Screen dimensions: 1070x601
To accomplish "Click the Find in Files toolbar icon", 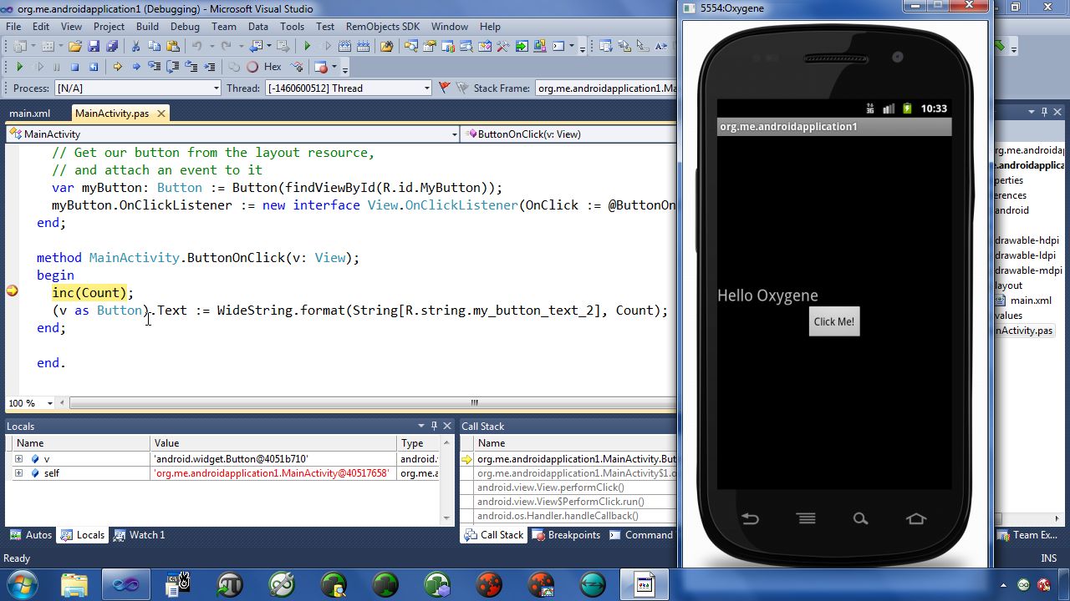I will pos(386,46).
